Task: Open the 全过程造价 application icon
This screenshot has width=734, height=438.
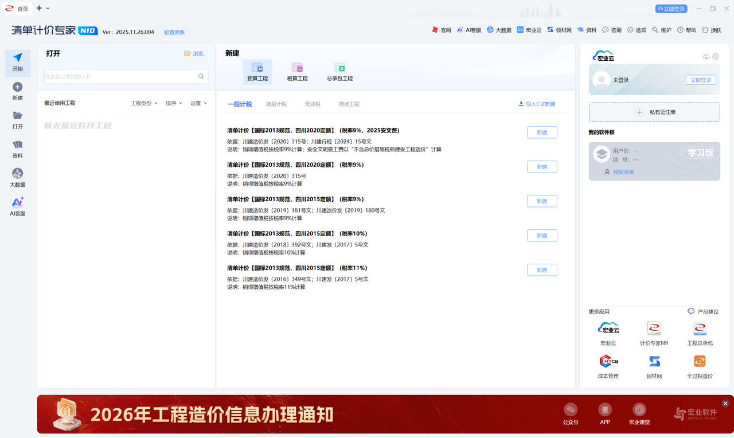Action: 699,364
